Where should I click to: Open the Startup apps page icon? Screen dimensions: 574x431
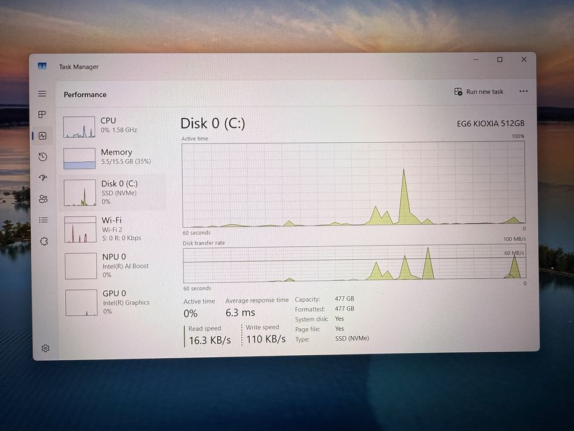[43, 178]
